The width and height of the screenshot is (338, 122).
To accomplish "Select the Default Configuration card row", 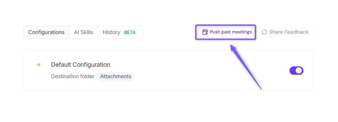I will coord(168,70).
